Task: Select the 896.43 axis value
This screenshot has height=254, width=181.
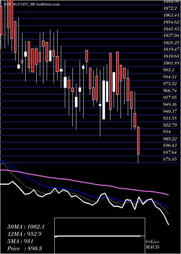Action: pos(170,146)
